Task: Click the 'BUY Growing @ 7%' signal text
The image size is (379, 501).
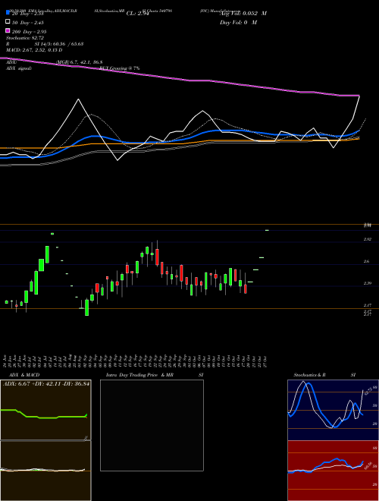Action: coord(120,68)
